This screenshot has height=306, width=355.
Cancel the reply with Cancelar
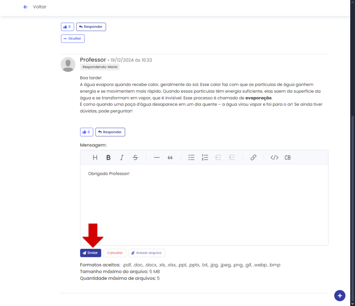pos(115,253)
